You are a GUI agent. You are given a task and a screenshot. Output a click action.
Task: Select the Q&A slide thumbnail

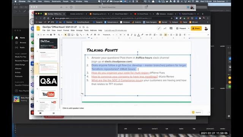[48, 81]
